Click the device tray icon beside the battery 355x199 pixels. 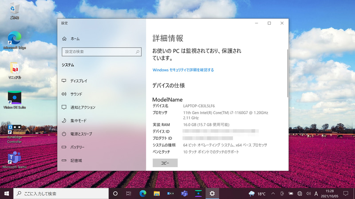point(282,194)
